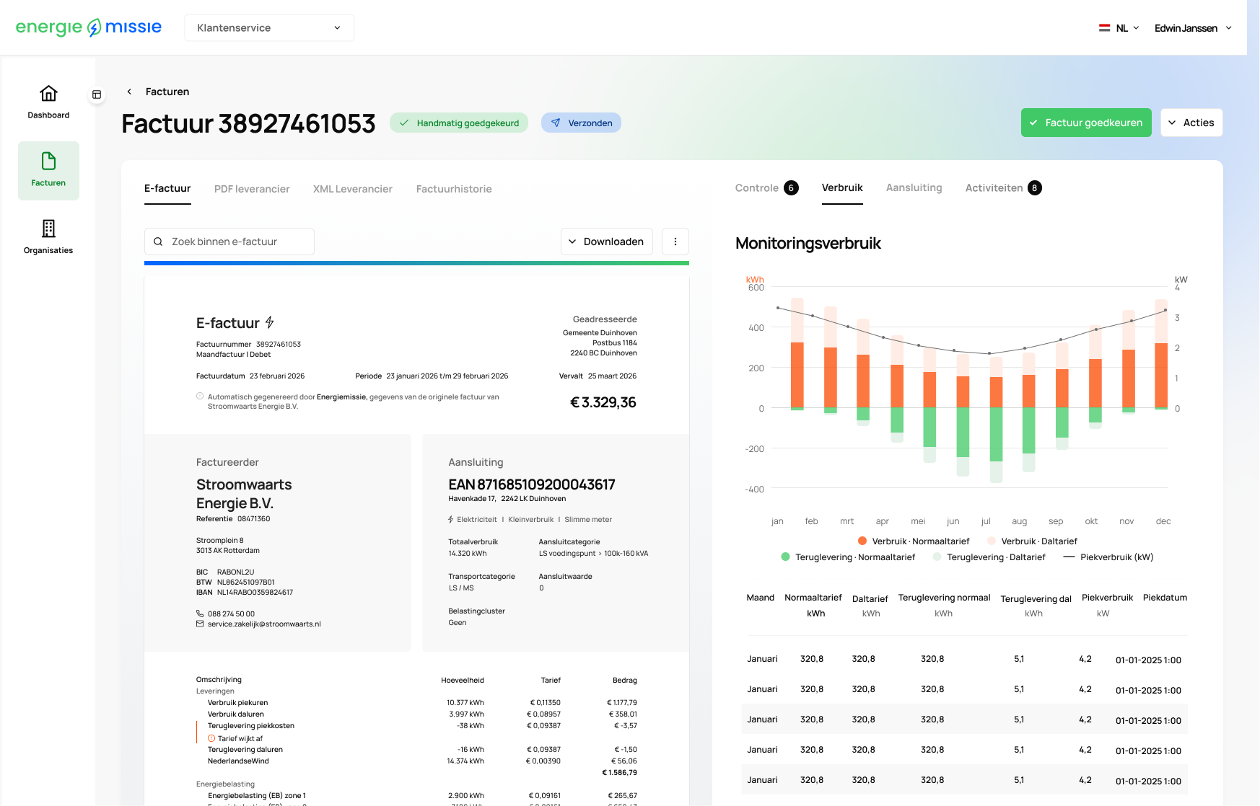Open the Dashboard home icon
The width and height of the screenshot is (1260, 806).
(x=48, y=94)
